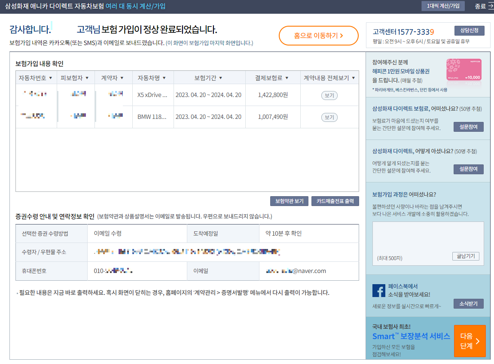Open 1대씩 계산/가입 button
Screen dimensions: 494x364
click(443, 6)
